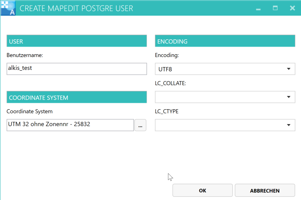Focus the Benutzername field containing alkis_test

pos(77,69)
